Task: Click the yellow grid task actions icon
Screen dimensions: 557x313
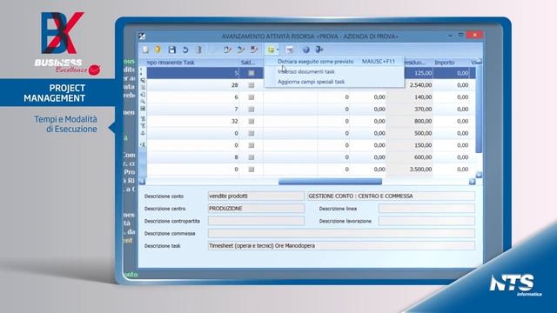Action: click(271, 50)
